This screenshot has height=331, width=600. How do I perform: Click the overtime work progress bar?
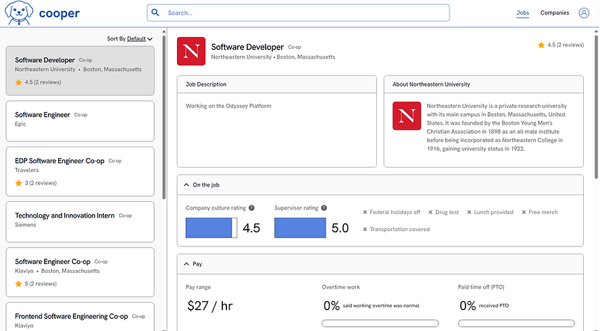[x=380, y=324]
